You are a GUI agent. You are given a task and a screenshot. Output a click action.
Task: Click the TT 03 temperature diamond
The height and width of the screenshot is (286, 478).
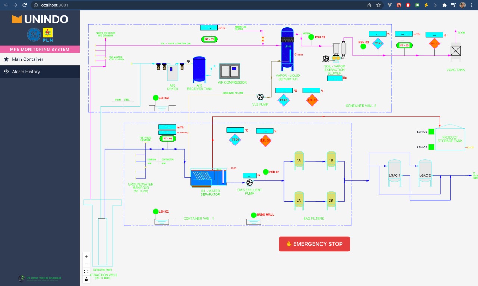tap(378, 43)
